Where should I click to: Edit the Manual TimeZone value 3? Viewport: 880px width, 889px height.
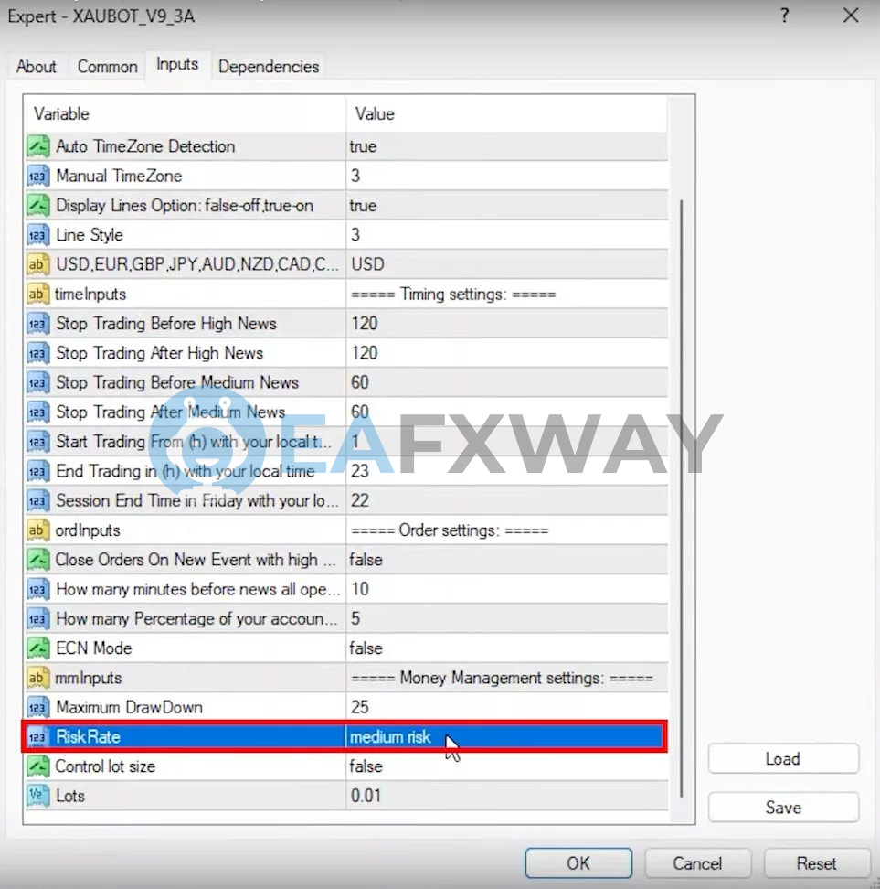coord(506,176)
